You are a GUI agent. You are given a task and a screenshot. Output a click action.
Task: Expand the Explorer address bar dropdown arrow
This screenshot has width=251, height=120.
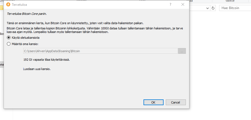(x=208, y=8)
